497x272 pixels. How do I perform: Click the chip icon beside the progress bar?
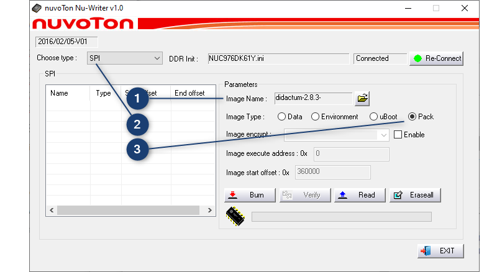pyautogui.click(x=235, y=217)
